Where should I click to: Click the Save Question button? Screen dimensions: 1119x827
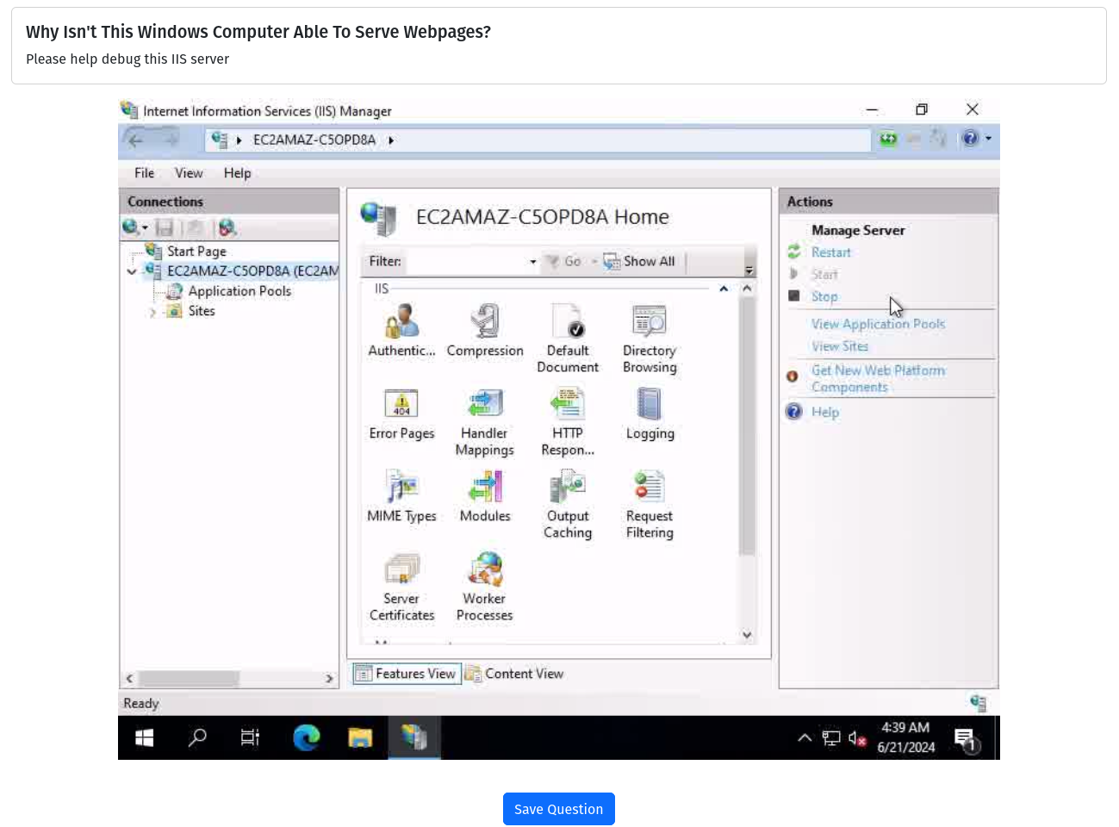click(559, 809)
